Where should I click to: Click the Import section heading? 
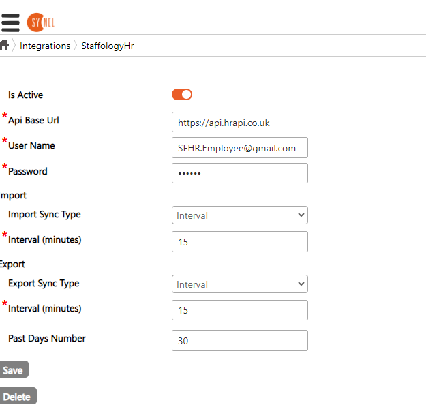tap(13, 196)
